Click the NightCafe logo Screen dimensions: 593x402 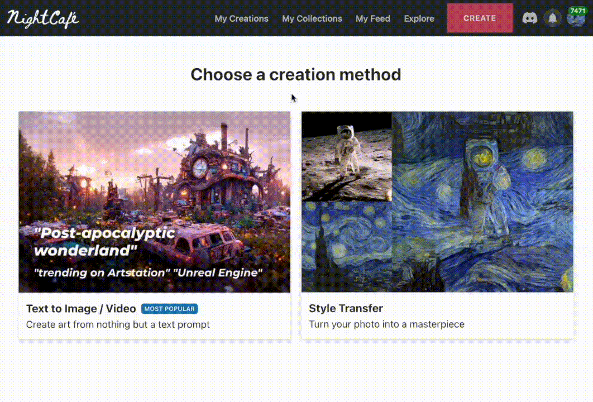pos(43,19)
